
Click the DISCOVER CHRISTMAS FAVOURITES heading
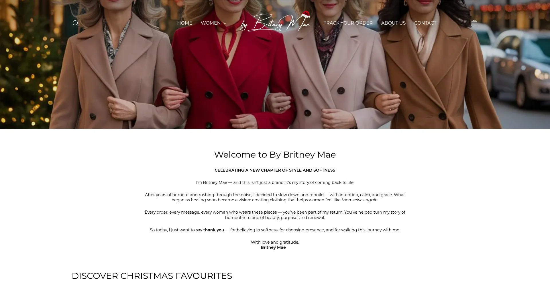click(152, 276)
